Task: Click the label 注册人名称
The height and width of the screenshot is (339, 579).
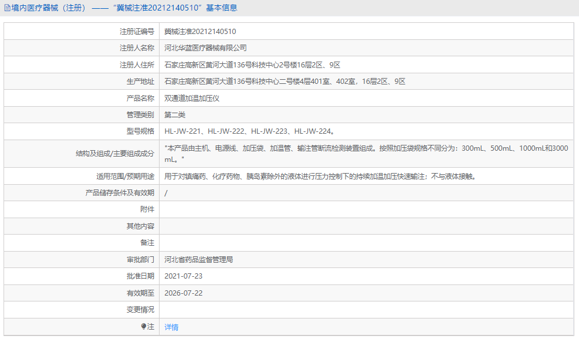Action: click(x=137, y=48)
